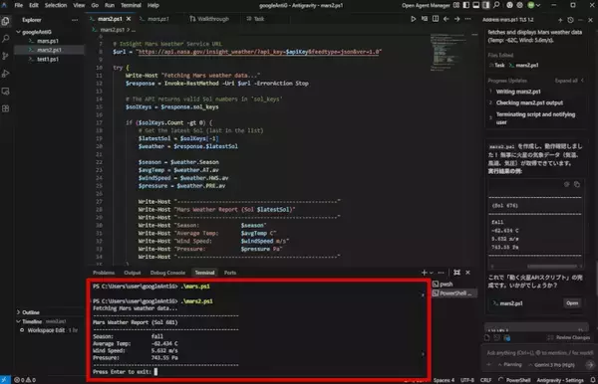Image resolution: width=598 pixels, height=384 pixels.
Task: Open the Run and Debug view
Action: 6,74
